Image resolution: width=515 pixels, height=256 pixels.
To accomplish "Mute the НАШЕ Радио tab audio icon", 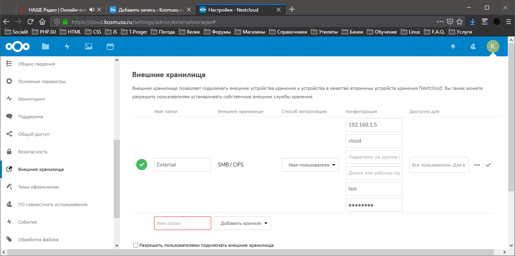I will click(x=92, y=9).
